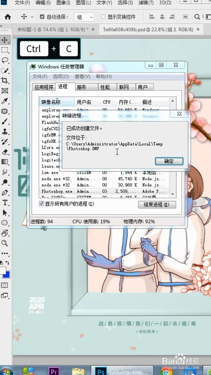Click the Home icon in options bar
The image size is (211, 375).
click(8, 17)
